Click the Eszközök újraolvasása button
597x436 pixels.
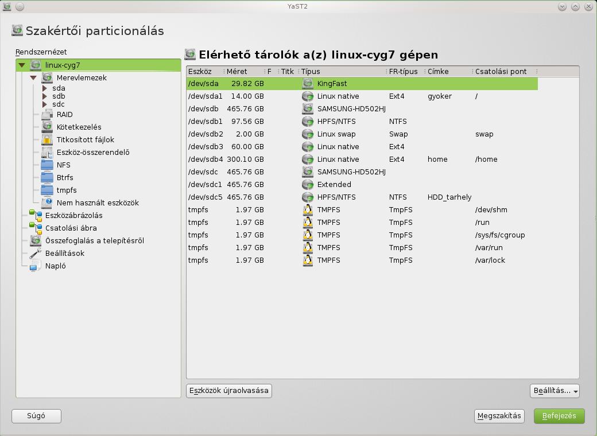click(x=229, y=391)
